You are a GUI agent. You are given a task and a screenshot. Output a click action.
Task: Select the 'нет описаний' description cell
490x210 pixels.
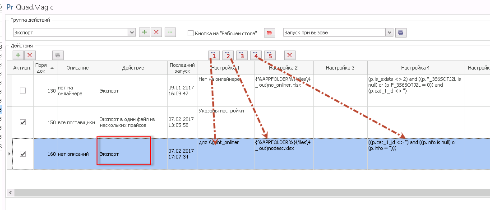(78, 154)
